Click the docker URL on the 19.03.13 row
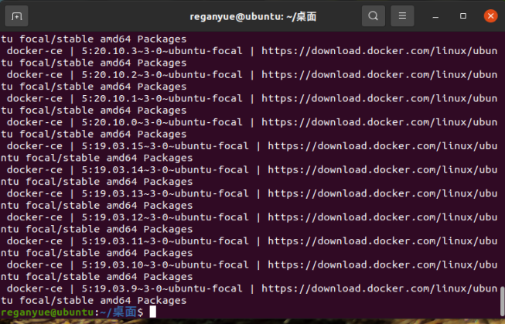The width and height of the screenshot is (505, 324). point(383,193)
